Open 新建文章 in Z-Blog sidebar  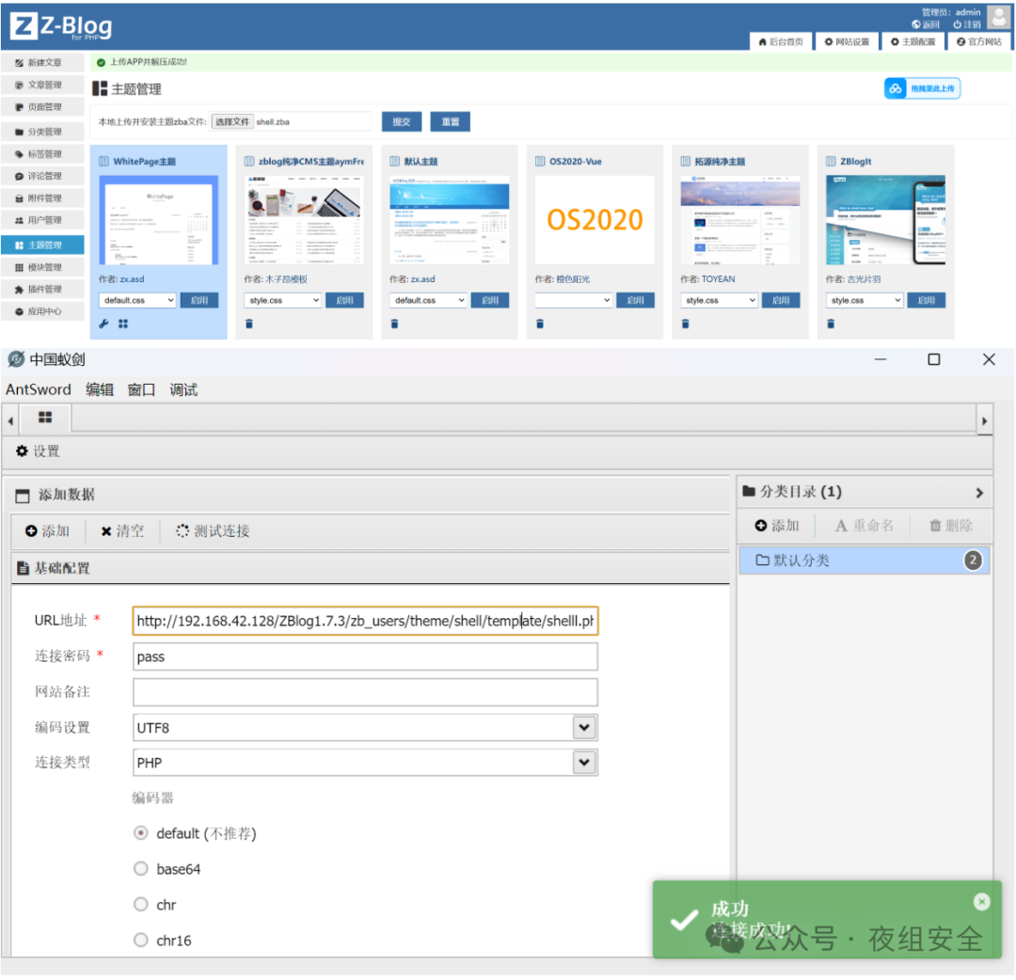coord(42,63)
